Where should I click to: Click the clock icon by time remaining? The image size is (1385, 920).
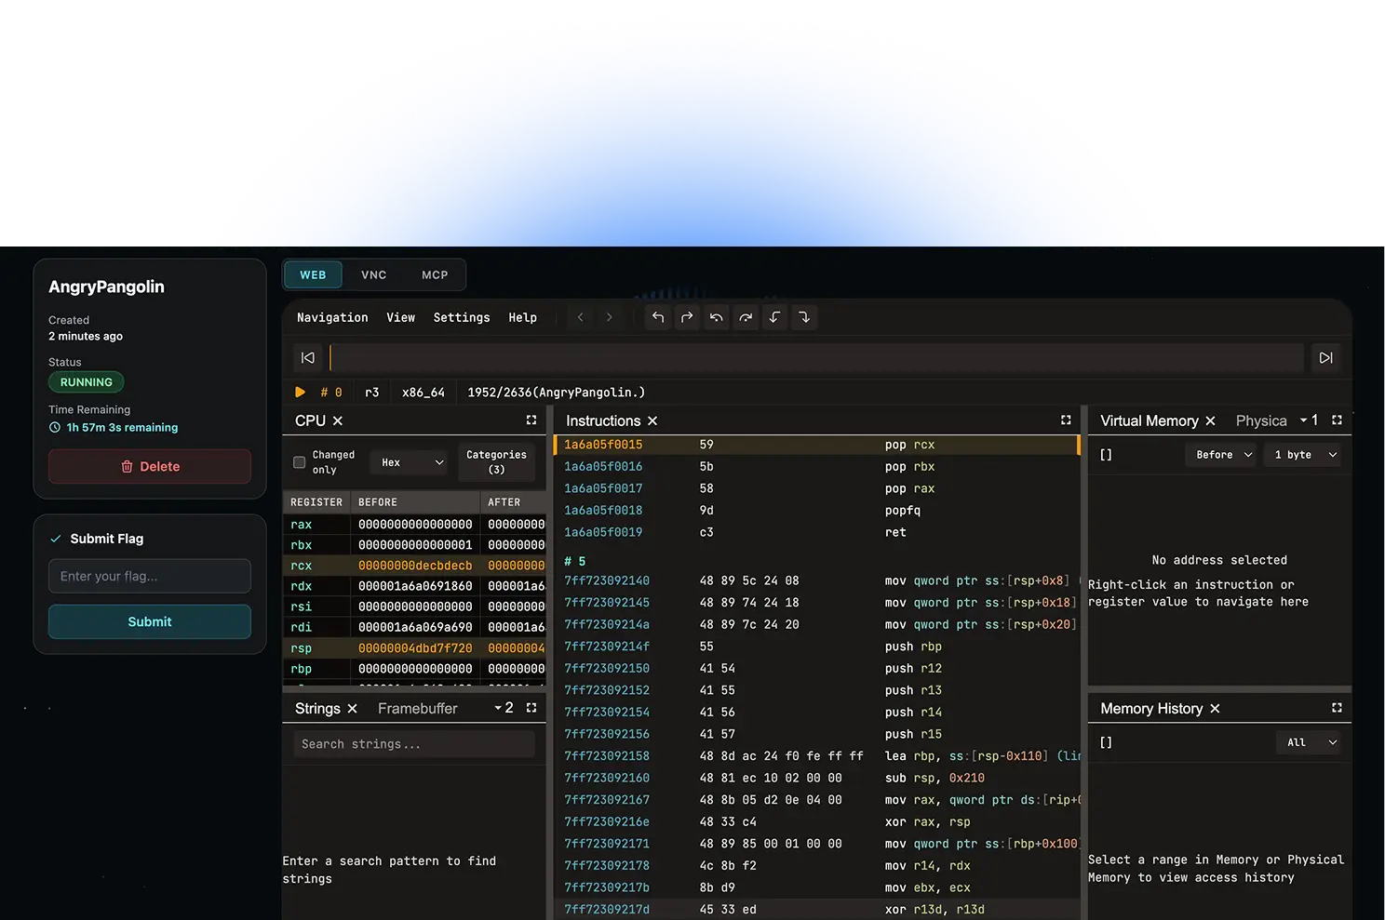[x=55, y=428]
